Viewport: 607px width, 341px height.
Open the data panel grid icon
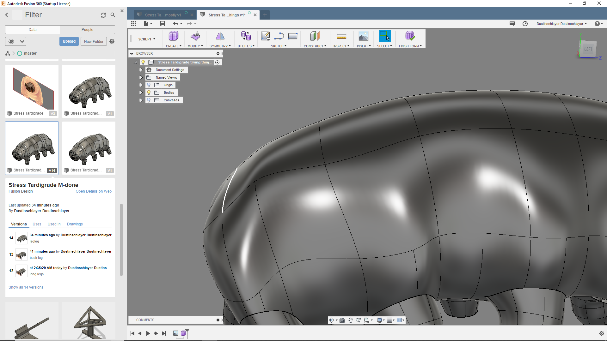point(133,24)
